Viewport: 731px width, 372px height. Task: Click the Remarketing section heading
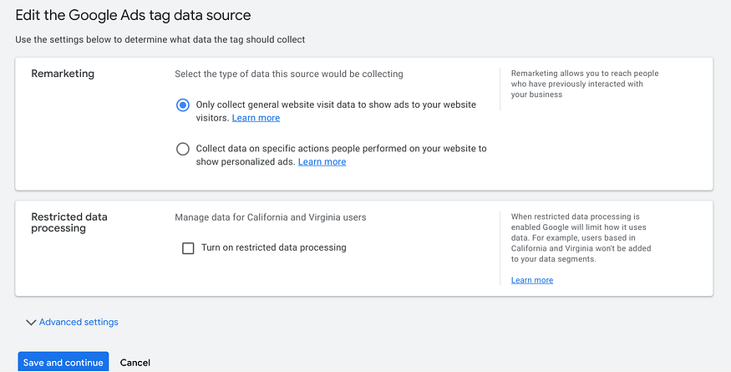click(63, 74)
